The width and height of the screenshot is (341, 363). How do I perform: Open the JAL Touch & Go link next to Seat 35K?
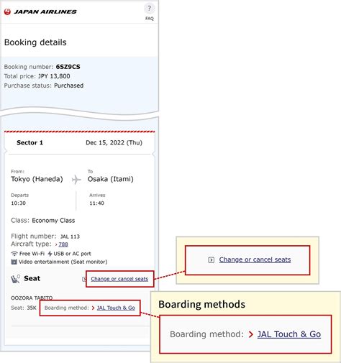click(x=116, y=308)
